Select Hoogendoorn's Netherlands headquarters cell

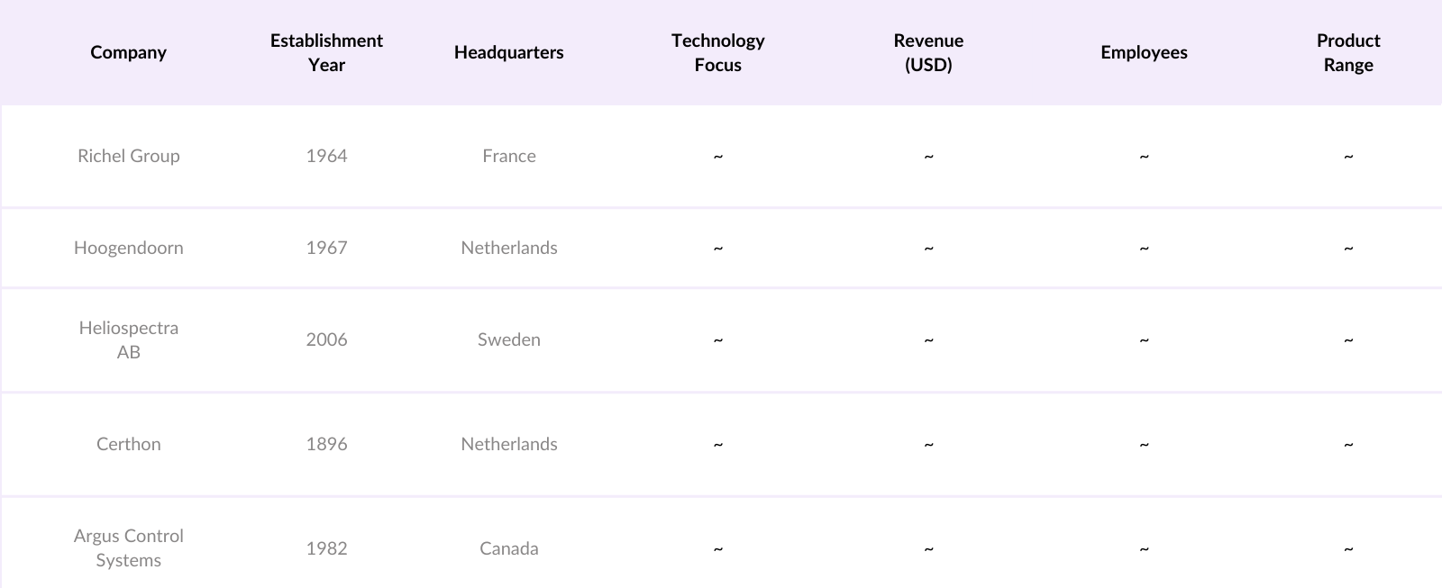(x=508, y=248)
